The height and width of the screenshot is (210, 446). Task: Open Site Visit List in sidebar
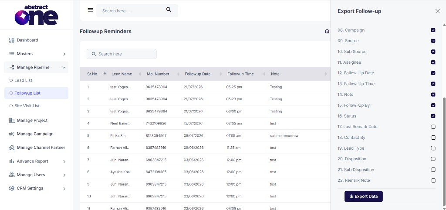(37, 106)
